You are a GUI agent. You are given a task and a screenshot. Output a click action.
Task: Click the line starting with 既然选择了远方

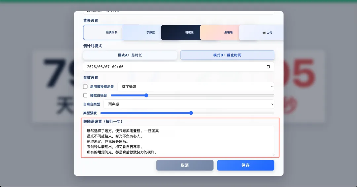[x=123, y=131]
